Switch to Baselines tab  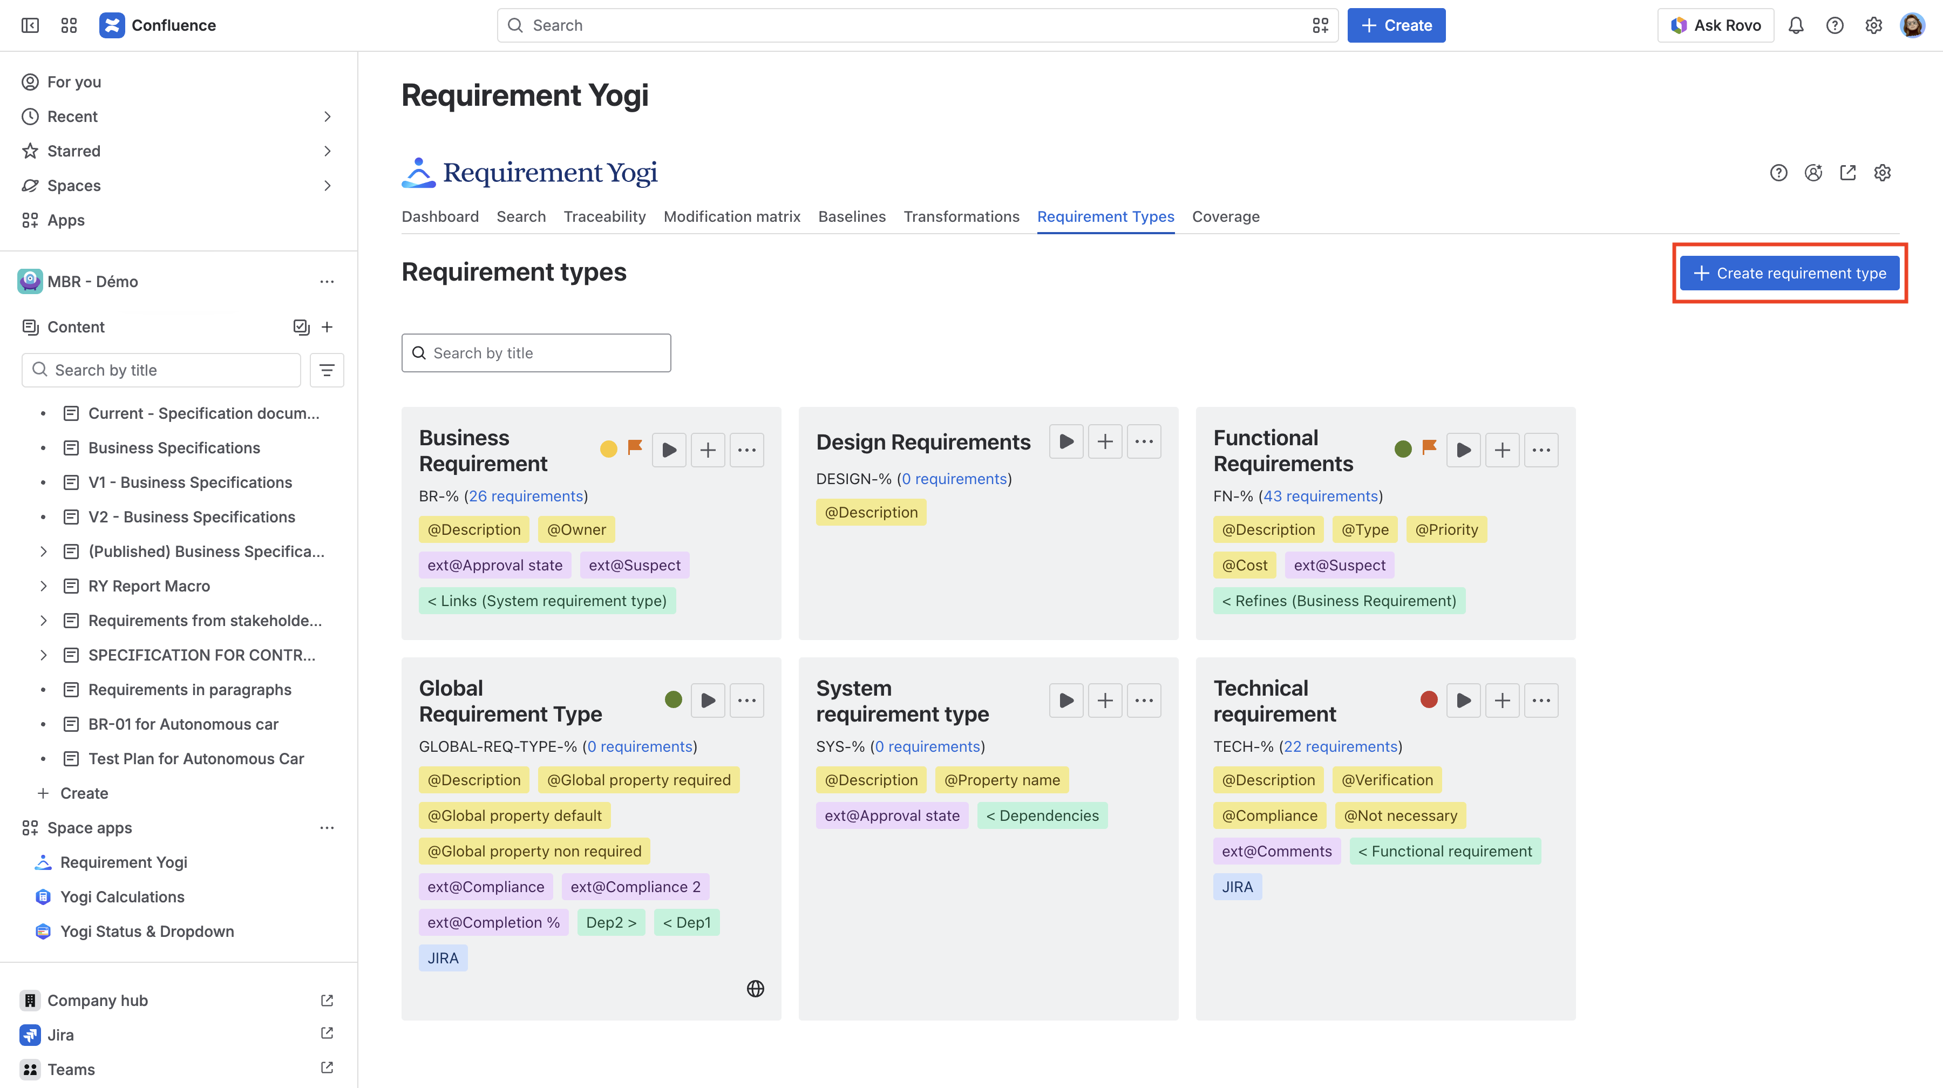click(x=852, y=217)
